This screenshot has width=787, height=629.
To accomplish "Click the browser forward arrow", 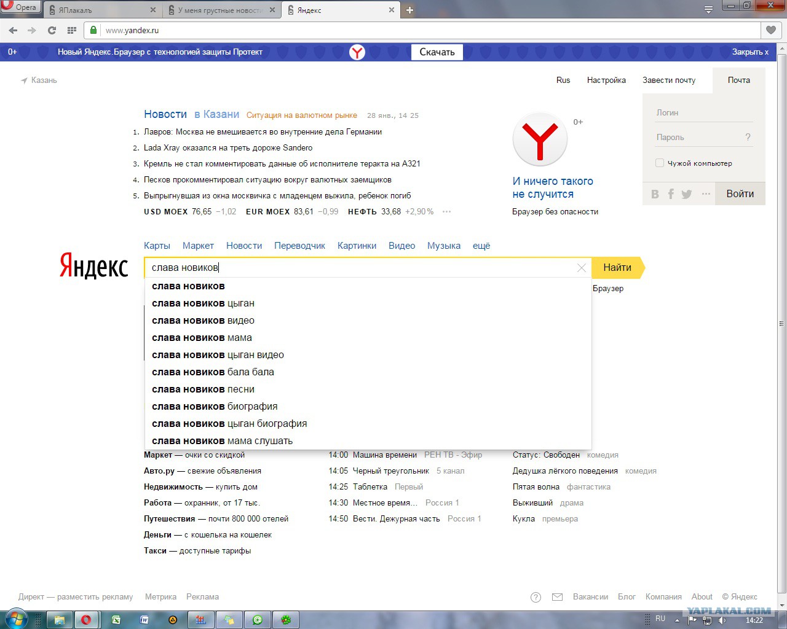I will tap(32, 30).
